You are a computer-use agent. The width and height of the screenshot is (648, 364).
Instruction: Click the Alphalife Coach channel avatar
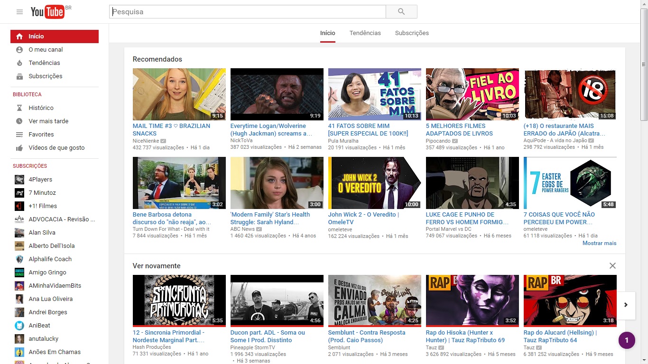point(19,259)
